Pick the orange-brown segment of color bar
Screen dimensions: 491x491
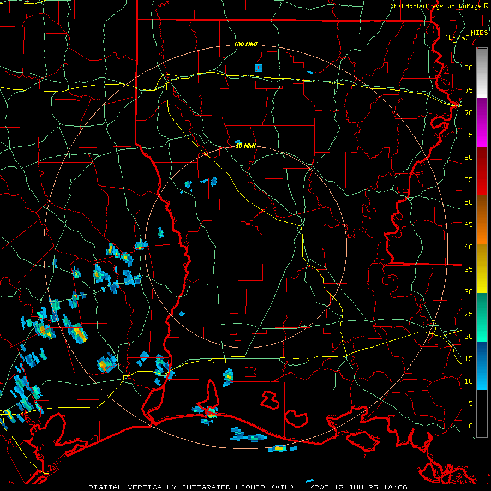point(482,220)
